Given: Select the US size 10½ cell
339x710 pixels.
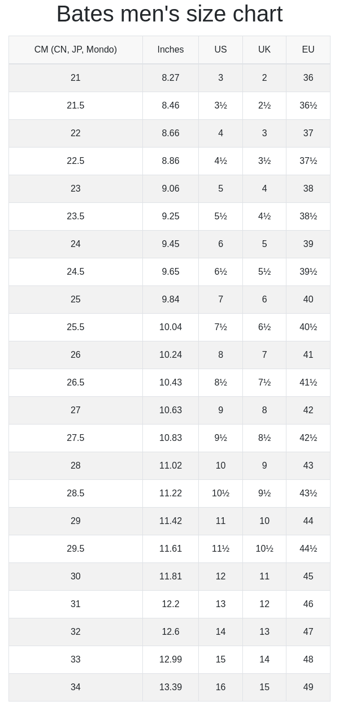Looking at the screenshot, I should click(220, 493).
